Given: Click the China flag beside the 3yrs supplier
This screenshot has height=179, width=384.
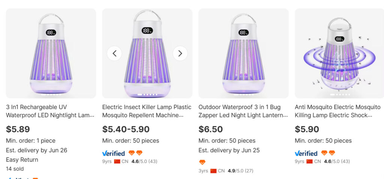Looking at the screenshot, I should 213,171.
